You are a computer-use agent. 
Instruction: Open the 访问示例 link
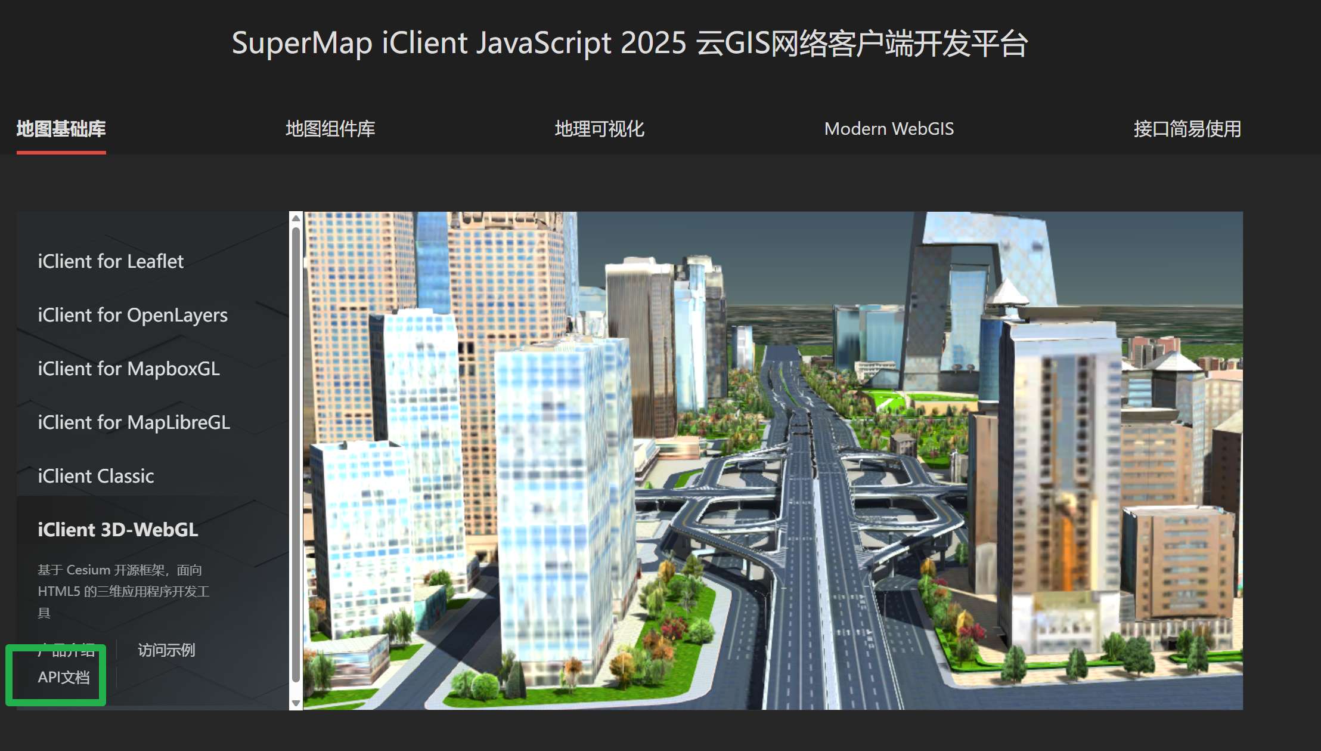tap(166, 650)
